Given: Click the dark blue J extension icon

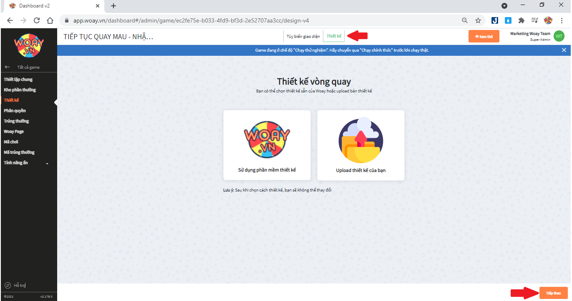Looking at the screenshot, I should click(x=495, y=20).
